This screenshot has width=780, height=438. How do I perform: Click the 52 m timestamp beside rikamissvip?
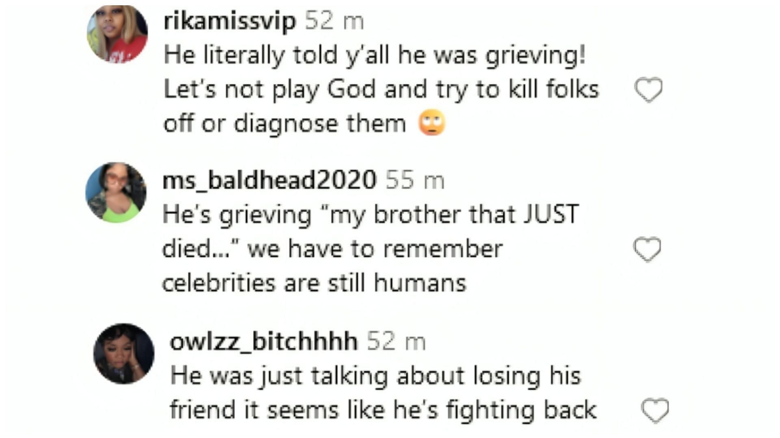coord(334,20)
